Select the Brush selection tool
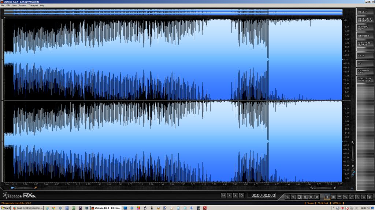Screen dimensions: 375x210 [x=351, y=197]
